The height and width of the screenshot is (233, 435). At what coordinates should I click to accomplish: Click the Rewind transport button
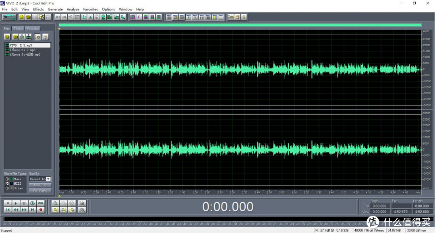click(x=16, y=210)
